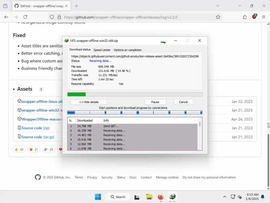Image resolution: width=270 pixels, height=203 pixels.
Task: Click Firefox icon on taskbar
Action: 161,197
